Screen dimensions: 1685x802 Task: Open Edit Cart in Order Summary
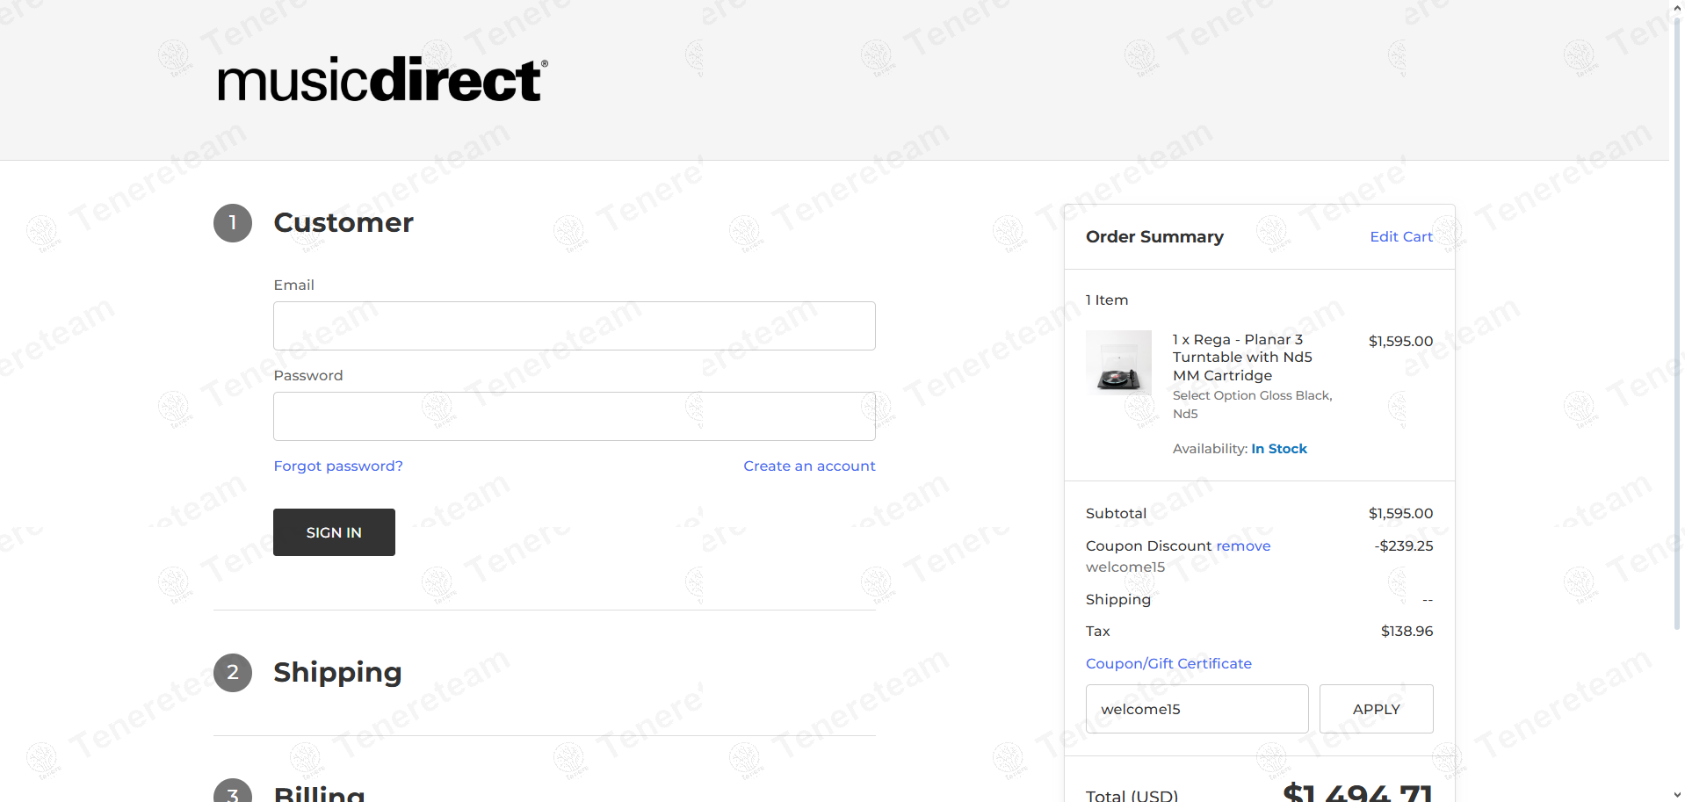[1401, 236]
